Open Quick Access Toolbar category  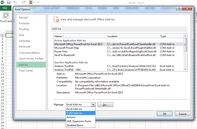coord(31,58)
